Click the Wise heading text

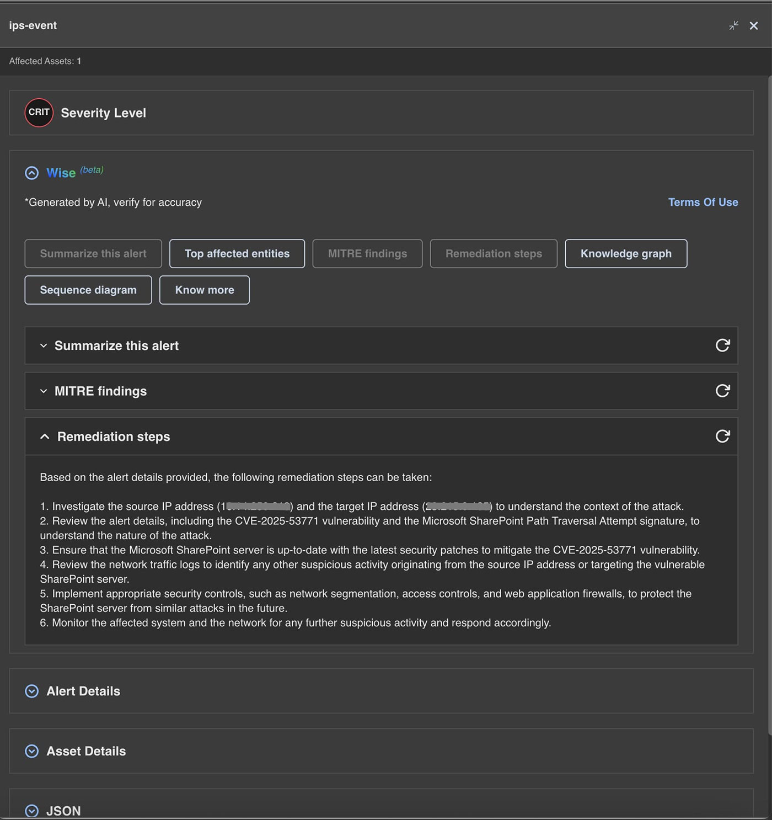(61, 173)
